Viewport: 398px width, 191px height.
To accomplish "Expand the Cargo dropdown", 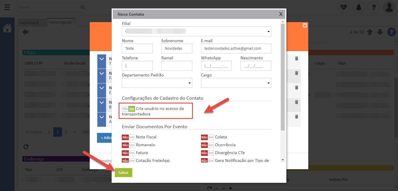I will pos(236,83).
